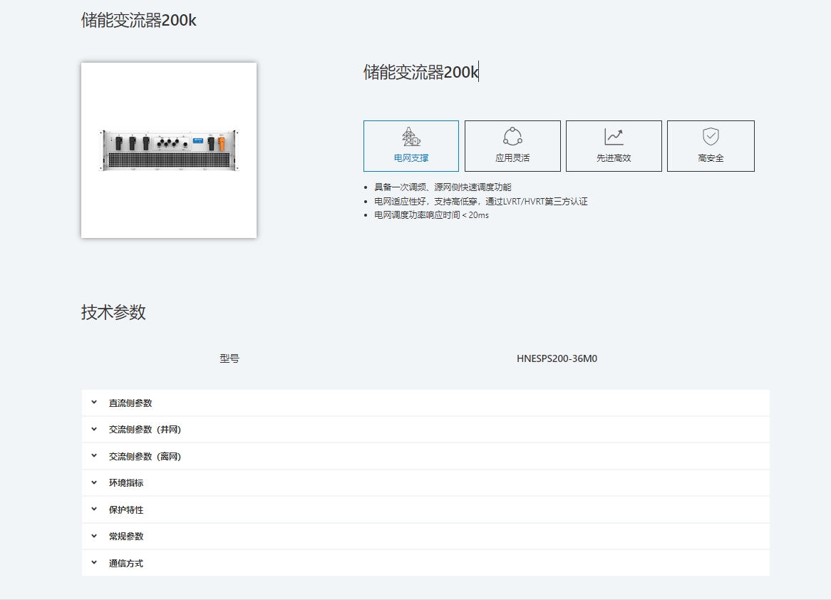Open the 先进高效 tab label
The height and width of the screenshot is (600, 831).
pos(614,158)
